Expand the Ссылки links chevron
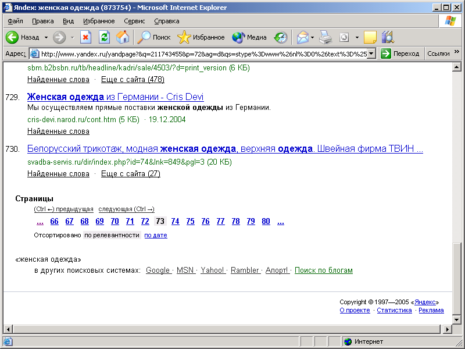 (x=457, y=52)
